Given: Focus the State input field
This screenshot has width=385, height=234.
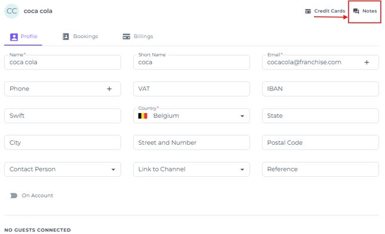Looking at the screenshot, I should click(x=321, y=116).
